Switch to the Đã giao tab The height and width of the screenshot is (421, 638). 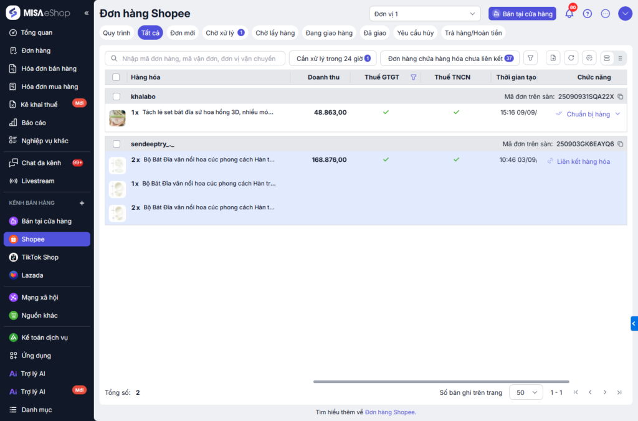pos(374,33)
